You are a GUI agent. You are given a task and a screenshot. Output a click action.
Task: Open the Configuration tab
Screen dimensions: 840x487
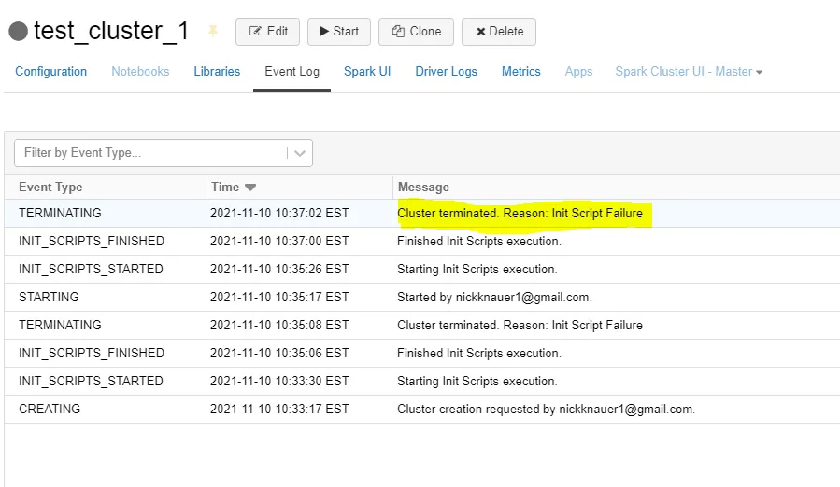[x=51, y=72]
